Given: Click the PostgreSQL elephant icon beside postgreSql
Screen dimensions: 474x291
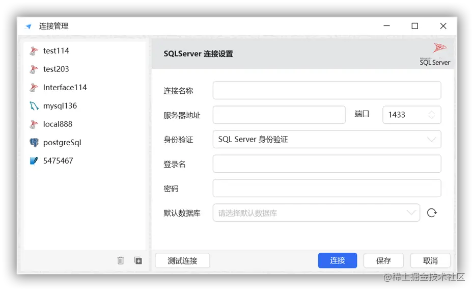Looking at the screenshot, I should tap(34, 143).
